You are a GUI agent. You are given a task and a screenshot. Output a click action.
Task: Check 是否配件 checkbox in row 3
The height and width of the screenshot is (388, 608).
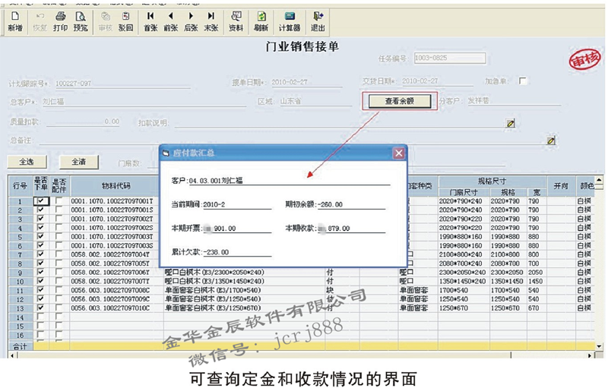(59, 219)
